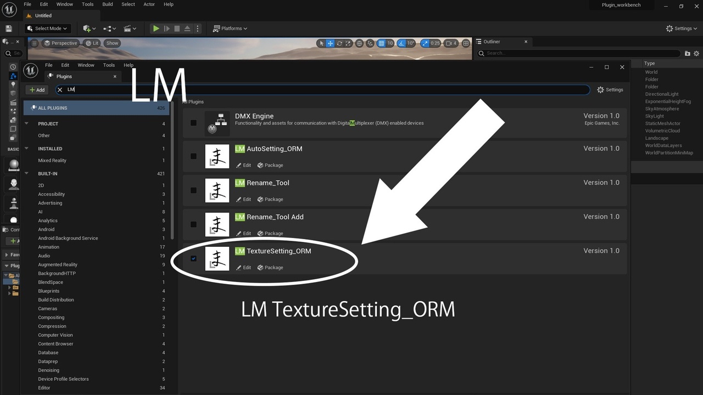Activate the rotate gizmo tool
The width and height of the screenshot is (703, 395).
point(339,43)
